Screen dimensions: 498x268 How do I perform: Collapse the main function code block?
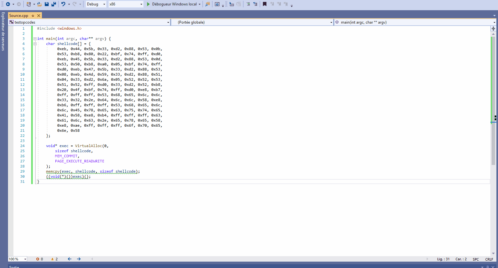(35, 39)
